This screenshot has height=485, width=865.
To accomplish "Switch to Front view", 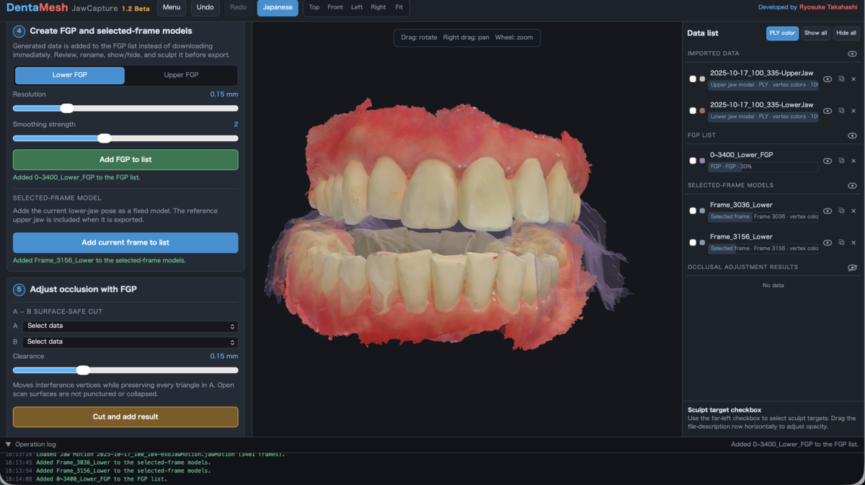I will [x=335, y=8].
